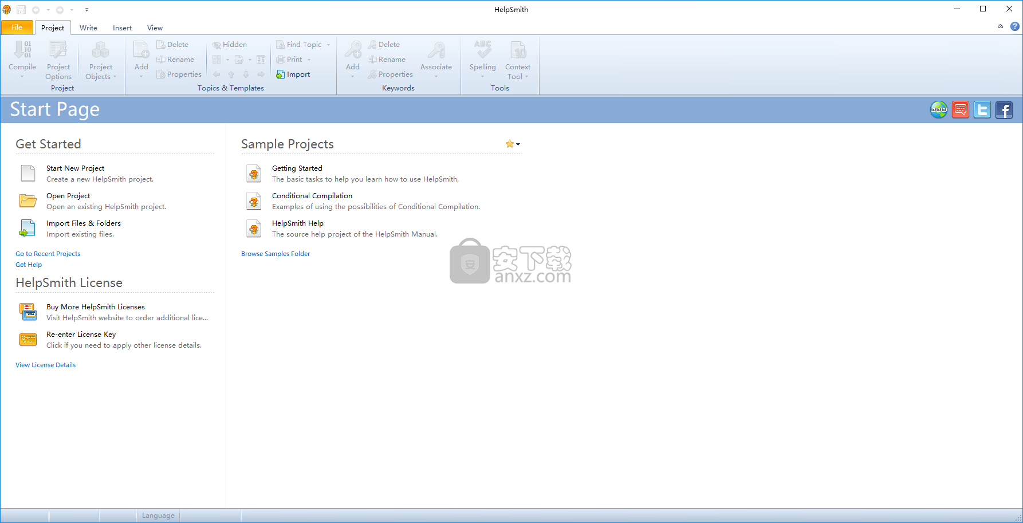Click the forward navigation arrow in title bar
This screenshot has width=1023, height=523.
60,10
